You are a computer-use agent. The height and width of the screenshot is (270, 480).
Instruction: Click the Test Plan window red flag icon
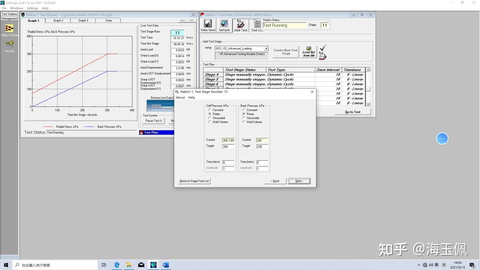click(x=202, y=15)
